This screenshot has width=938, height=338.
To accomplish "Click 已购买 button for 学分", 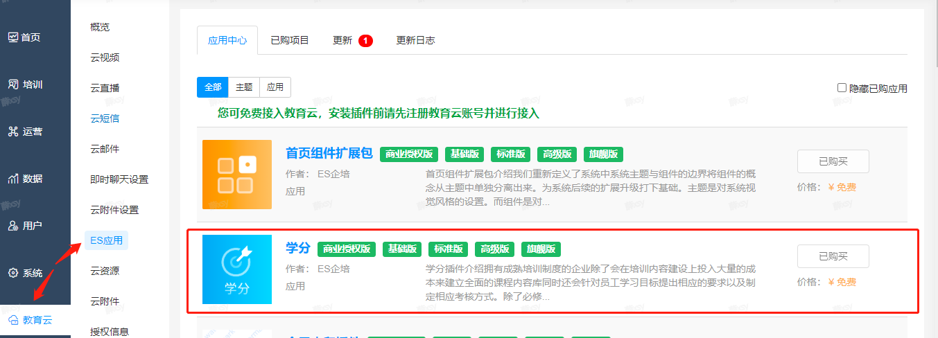I will pos(833,256).
